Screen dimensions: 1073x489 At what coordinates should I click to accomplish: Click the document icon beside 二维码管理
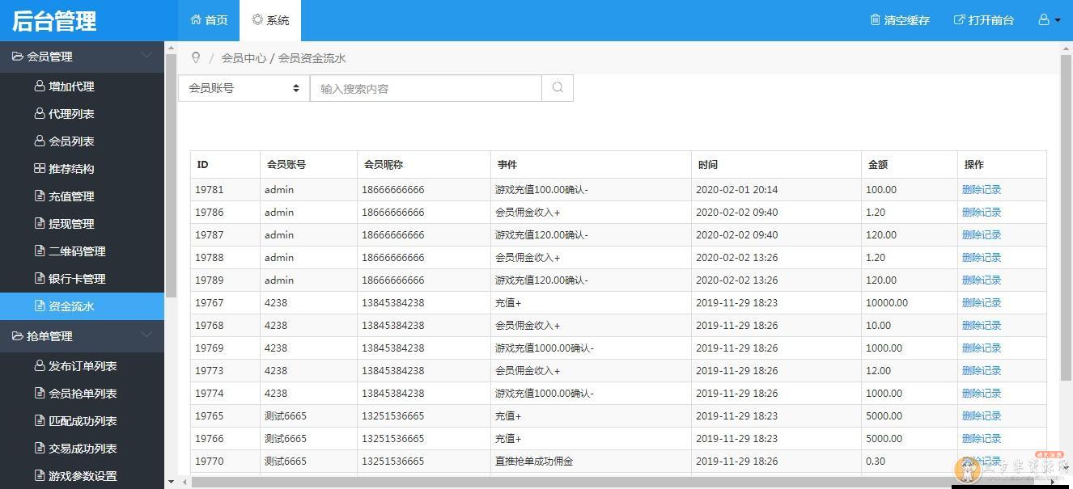coord(41,251)
